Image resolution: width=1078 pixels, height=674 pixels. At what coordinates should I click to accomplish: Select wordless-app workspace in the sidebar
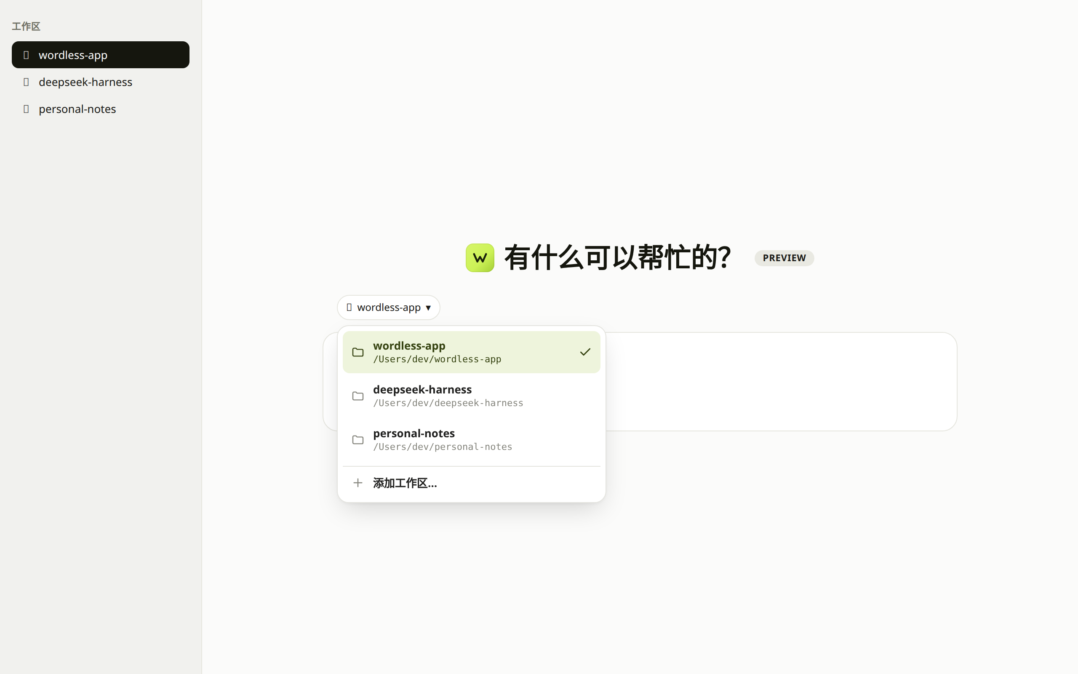point(100,55)
